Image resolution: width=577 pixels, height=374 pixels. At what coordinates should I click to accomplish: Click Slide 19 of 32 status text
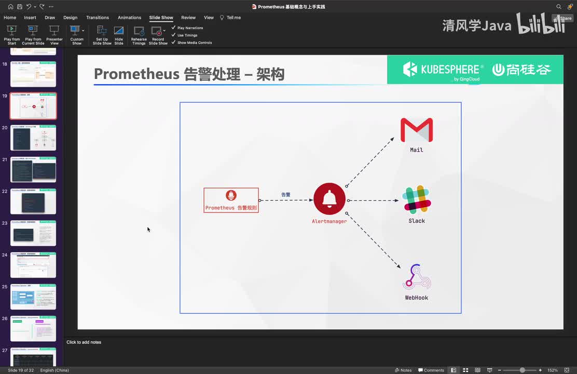coord(21,370)
